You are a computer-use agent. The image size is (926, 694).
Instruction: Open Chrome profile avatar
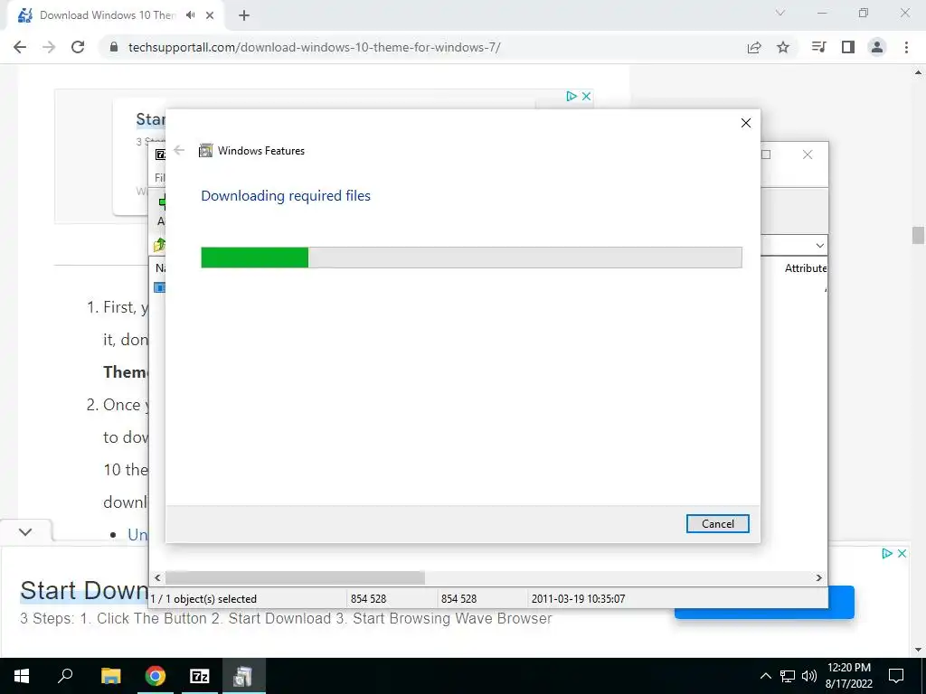pyautogui.click(x=877, y=47)
